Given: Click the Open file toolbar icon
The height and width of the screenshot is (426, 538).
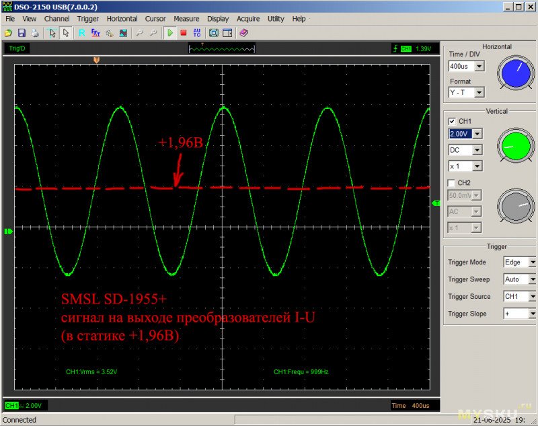Looking at the screenshot, I should (x=9, y=32).
